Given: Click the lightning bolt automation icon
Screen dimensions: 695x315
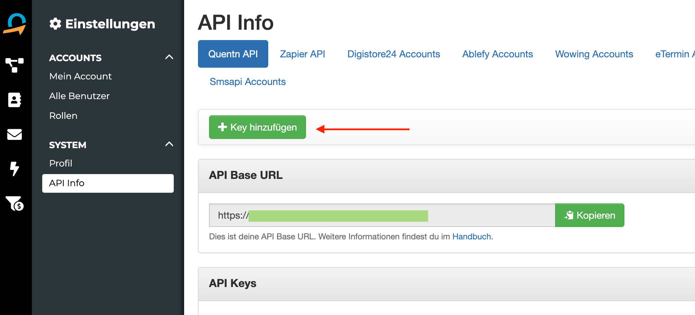Looking at the screenshot, I should pyautogui.click(x=15, y=169).
